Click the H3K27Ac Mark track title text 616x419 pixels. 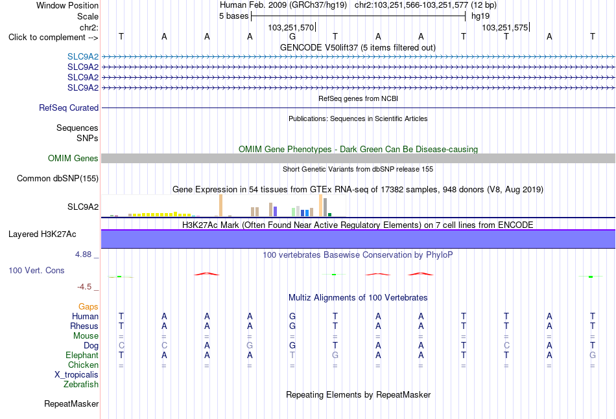pyautogui.click(x=358, y=225)
